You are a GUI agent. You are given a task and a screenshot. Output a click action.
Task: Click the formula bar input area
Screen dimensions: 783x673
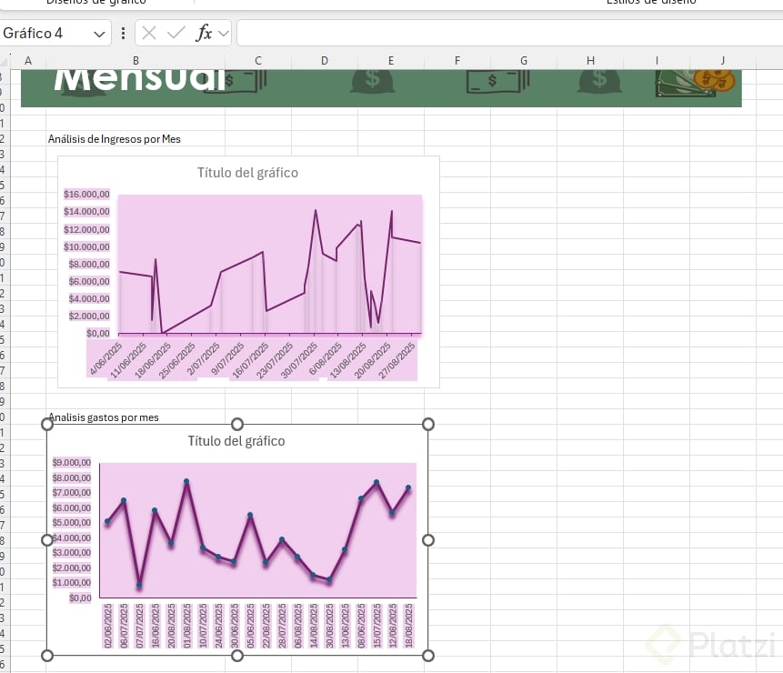pyautogui.click(x=509, y=33)
